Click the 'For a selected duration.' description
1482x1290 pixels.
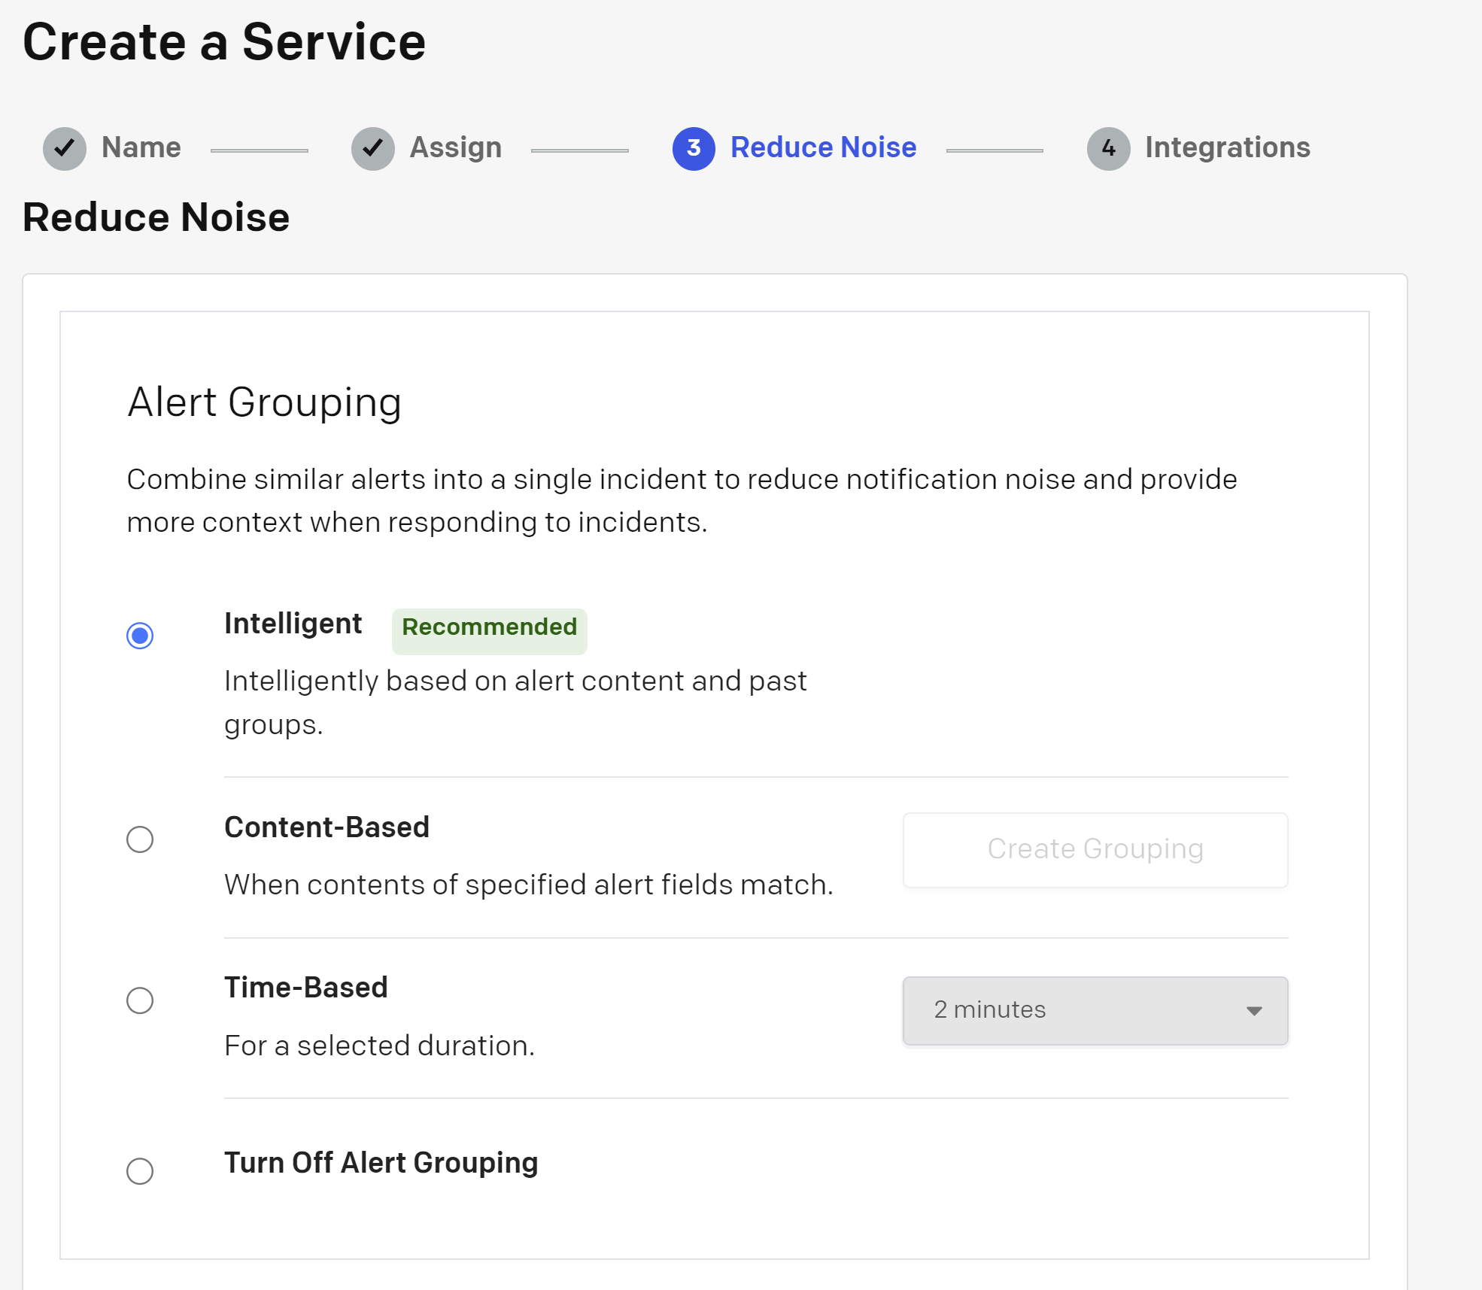(x=379, y=1046)
